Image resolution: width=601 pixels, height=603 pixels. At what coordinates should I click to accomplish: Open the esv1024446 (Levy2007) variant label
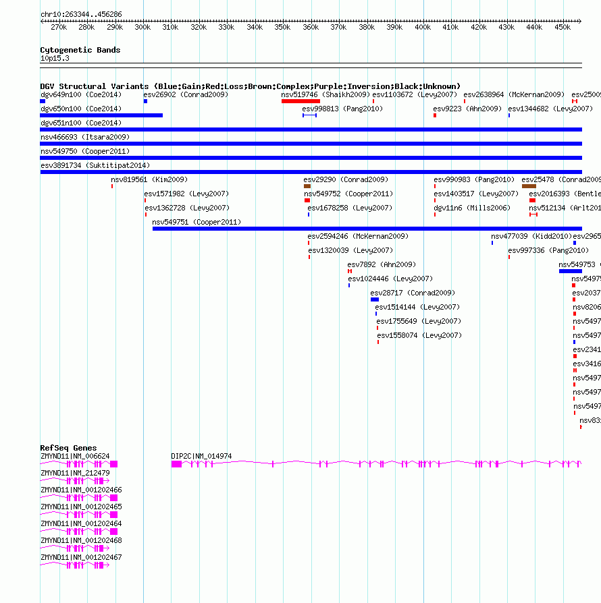pyautogui.click(x=390, y=279)
